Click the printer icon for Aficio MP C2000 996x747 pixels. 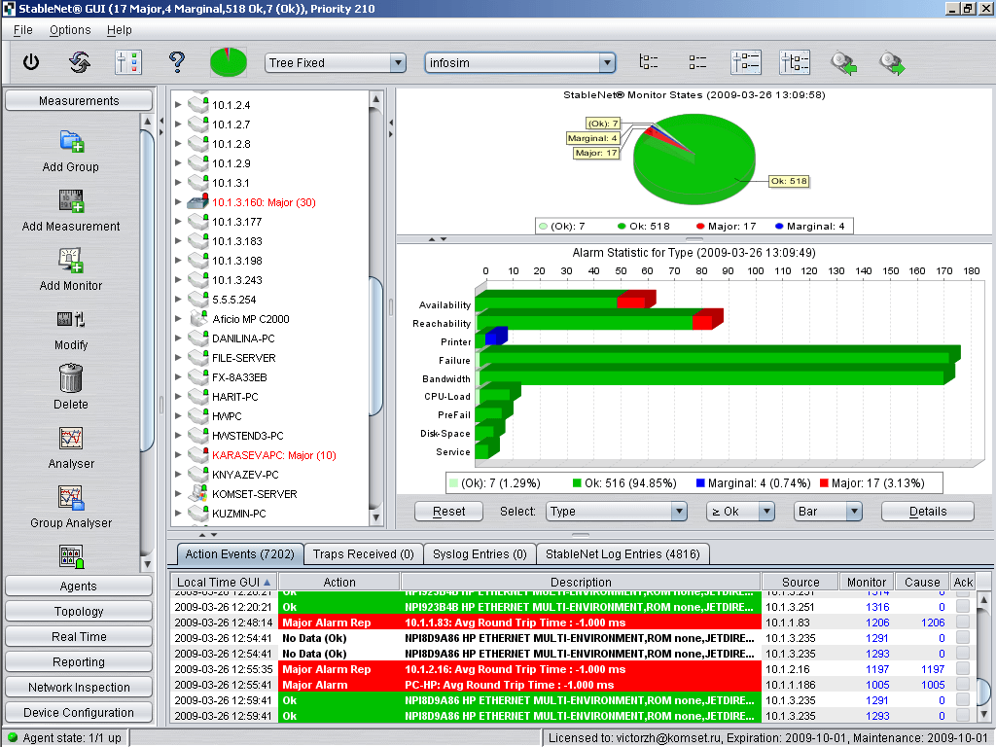point(198,318)
